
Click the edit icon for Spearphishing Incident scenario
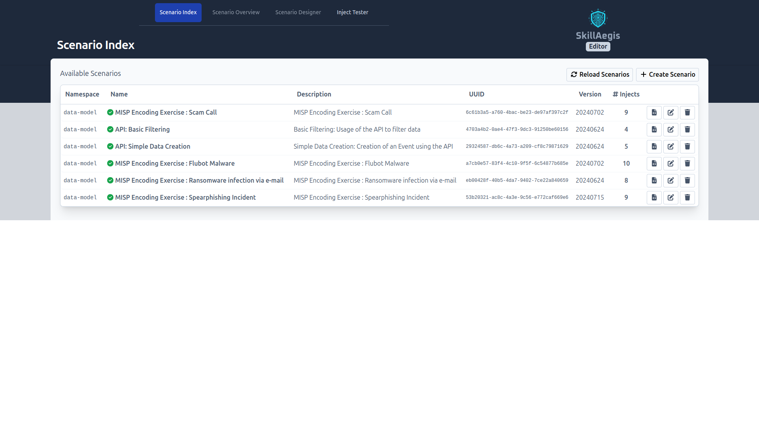click(671, 197)
